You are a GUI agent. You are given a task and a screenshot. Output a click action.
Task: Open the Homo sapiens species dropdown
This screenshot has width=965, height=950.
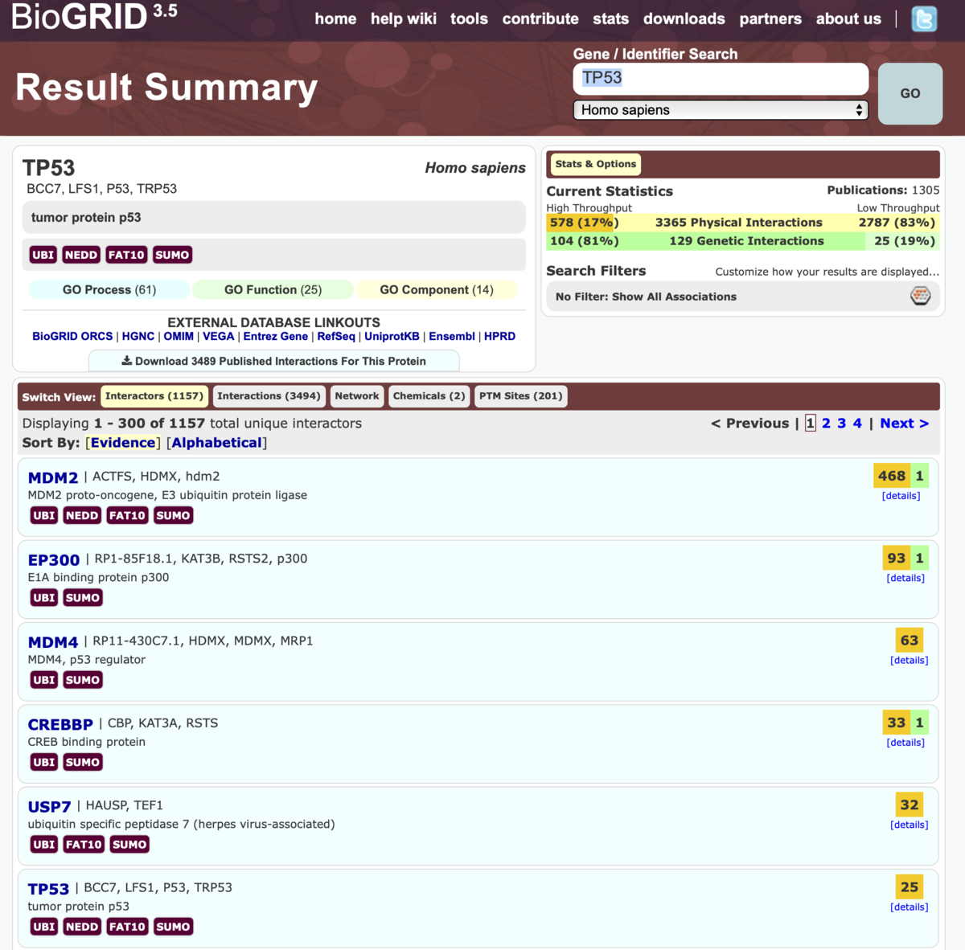point(720,109)
